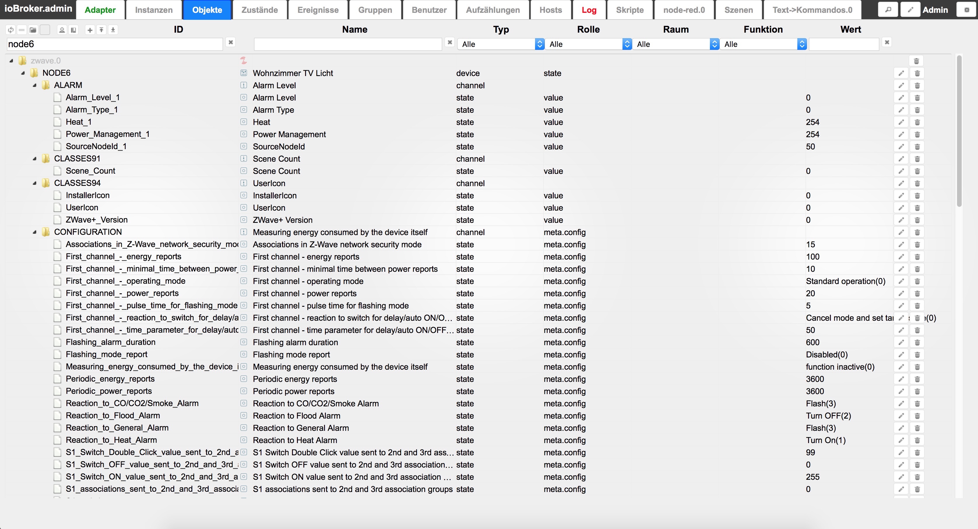The image size is (978, 529).
Task: Click the download arrow export icon
Action: pyautogui.click(x=113, y=30)
